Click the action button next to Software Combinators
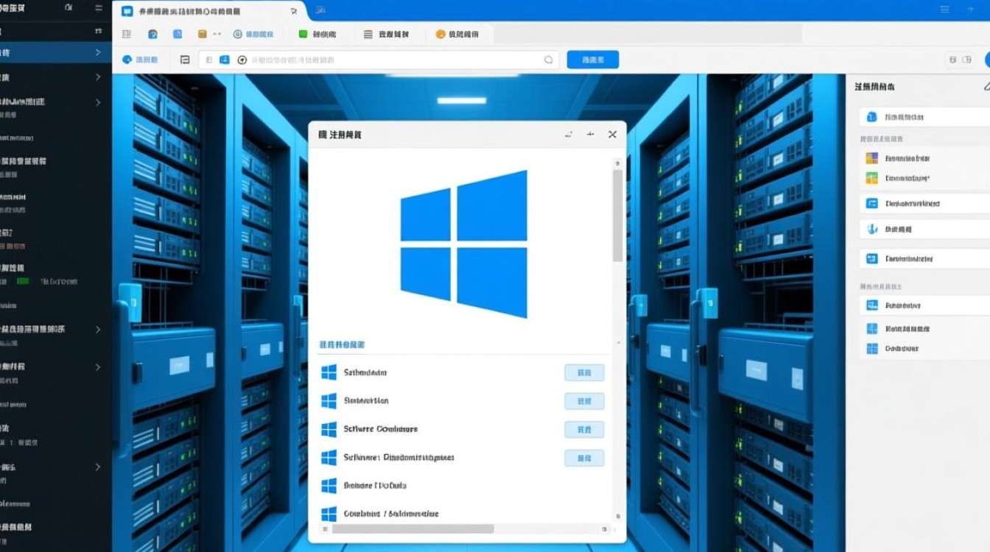990x552 pixels. tap(584, 429)
